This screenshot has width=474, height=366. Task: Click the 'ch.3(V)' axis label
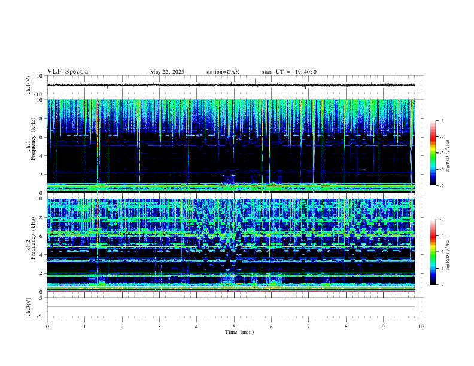tap(29, 307)
